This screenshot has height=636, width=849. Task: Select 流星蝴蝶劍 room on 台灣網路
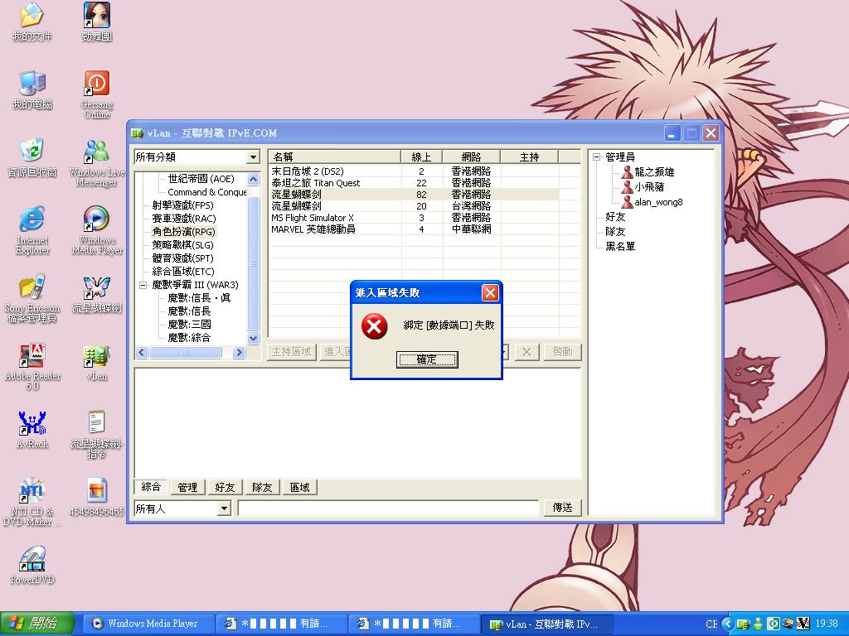tap(414, 206)
